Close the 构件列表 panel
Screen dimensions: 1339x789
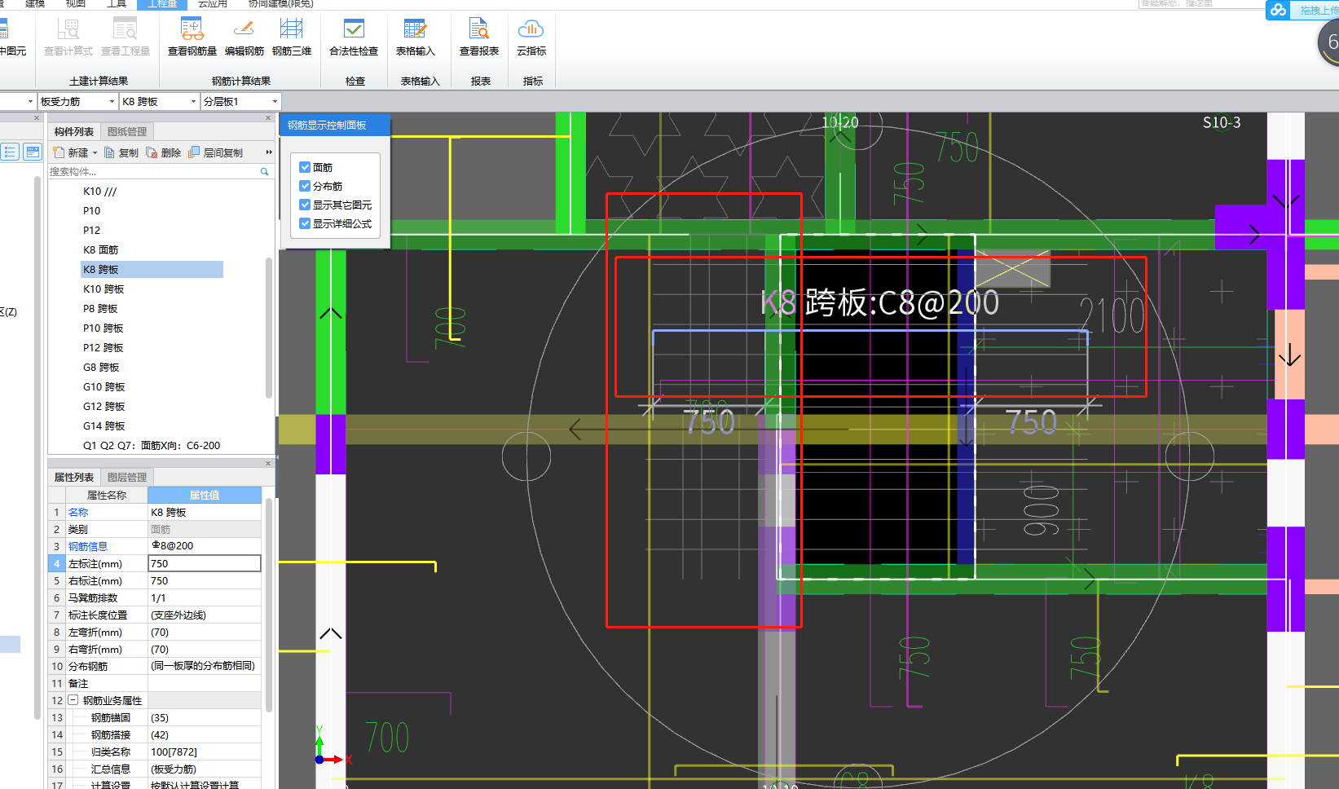pos(268,118)
